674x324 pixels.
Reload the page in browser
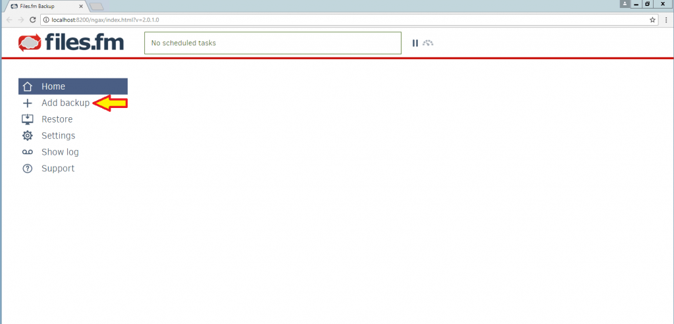pyautogui.click(x=32, y=20)
